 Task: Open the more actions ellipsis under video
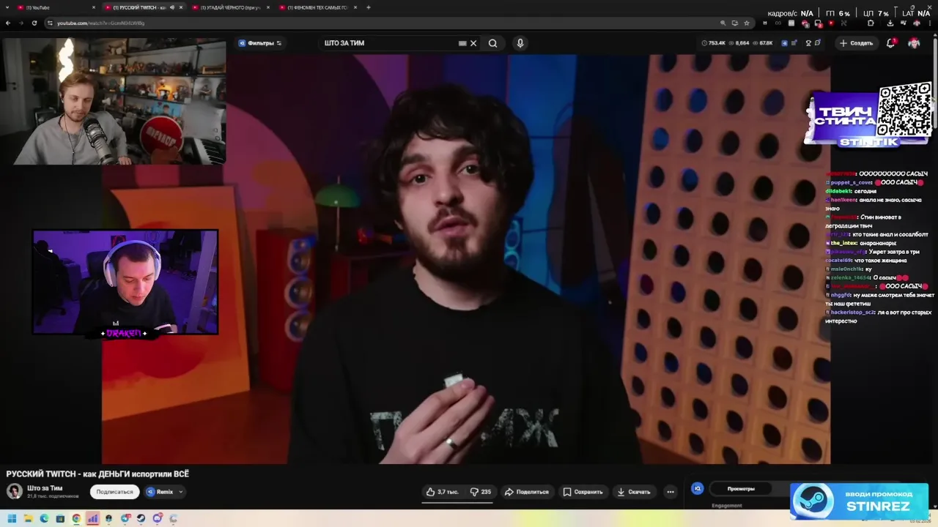pos(671,492)
